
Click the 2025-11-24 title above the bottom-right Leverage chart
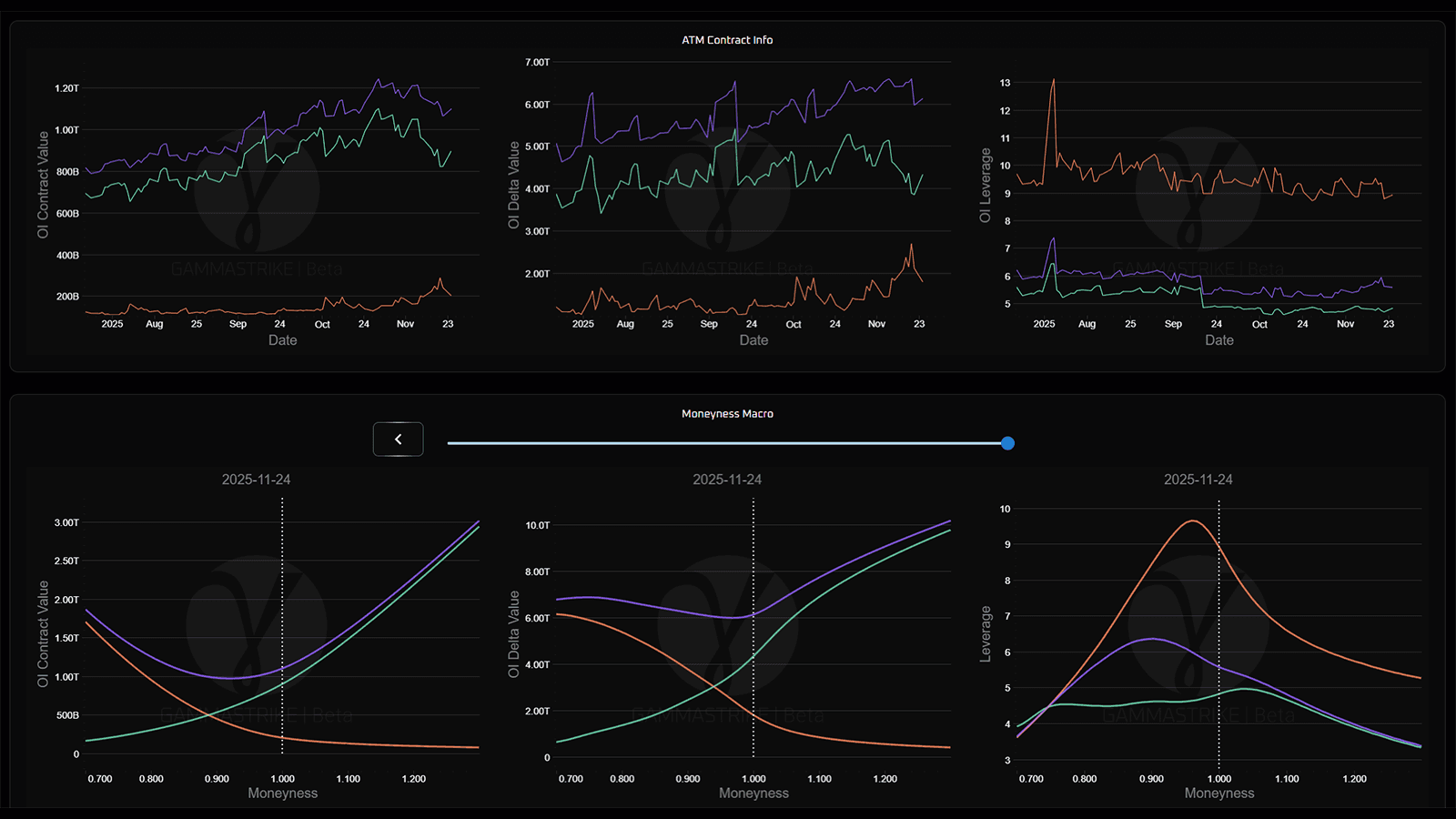[x=1198, y=480]
